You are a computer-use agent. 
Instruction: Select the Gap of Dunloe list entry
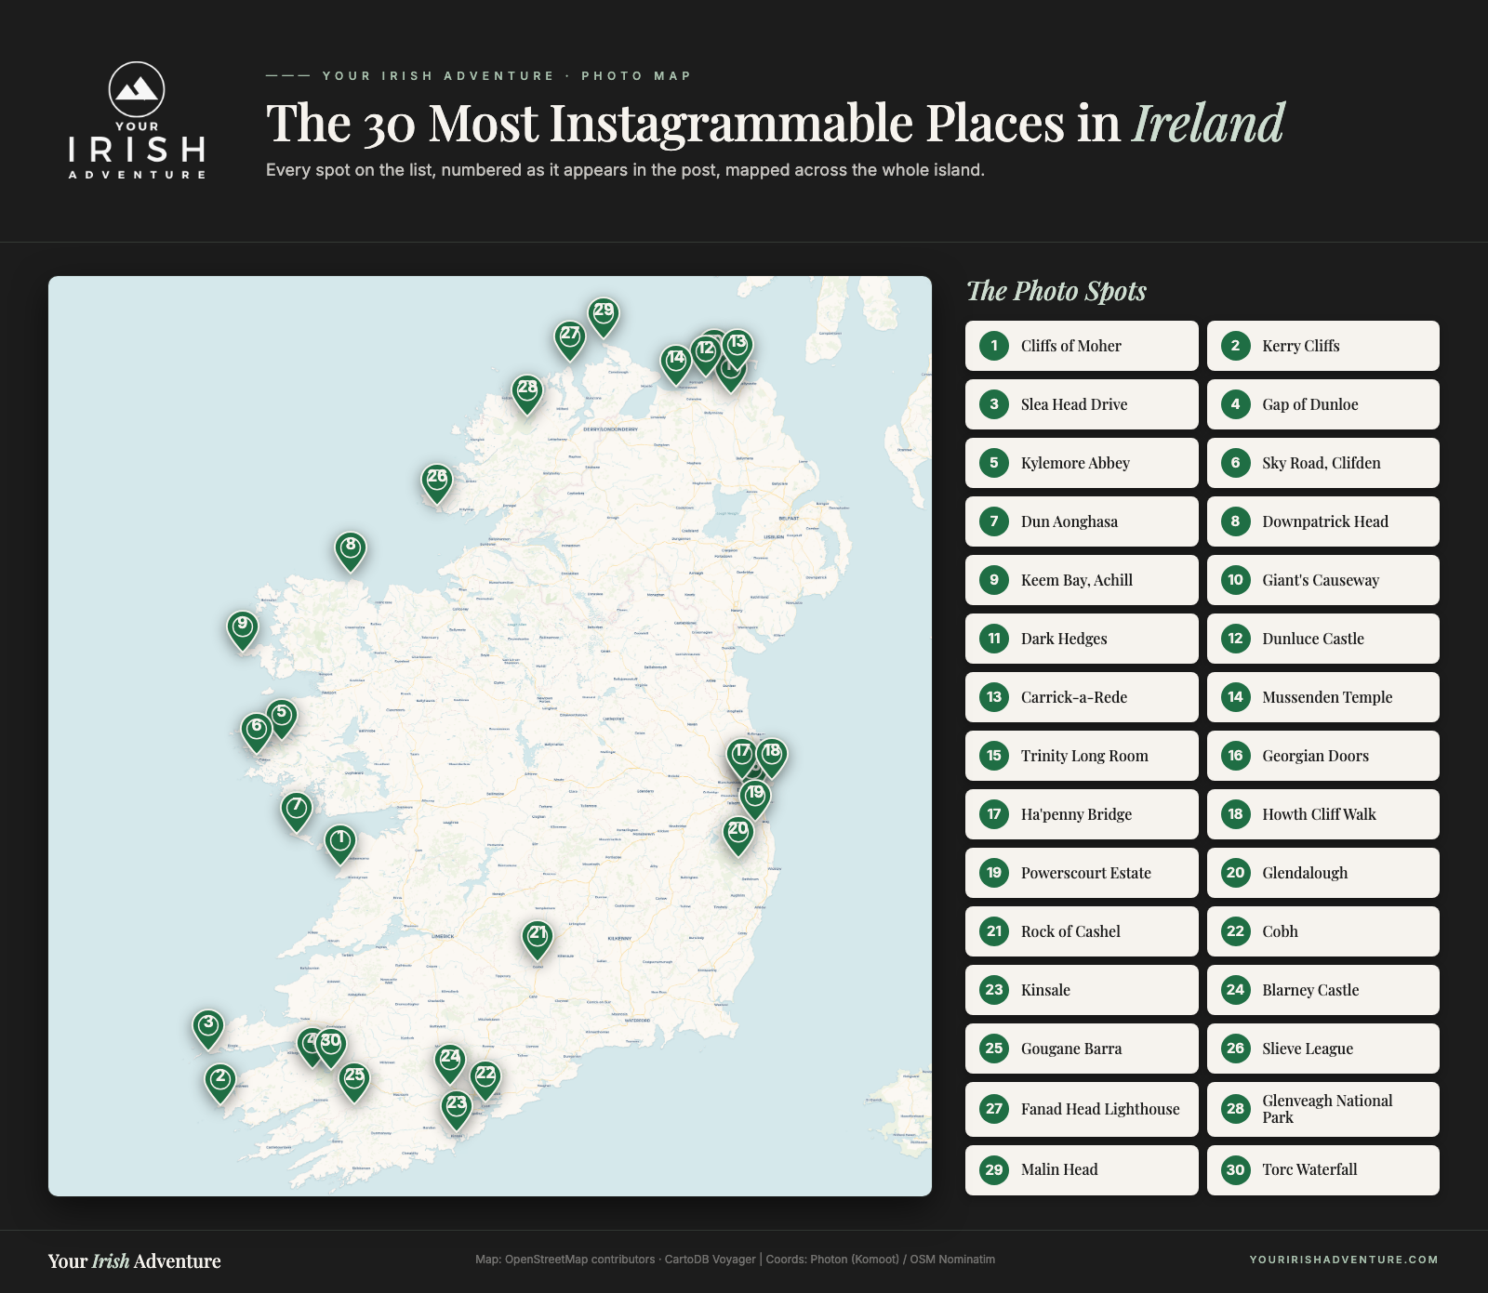coord(1323,404)
